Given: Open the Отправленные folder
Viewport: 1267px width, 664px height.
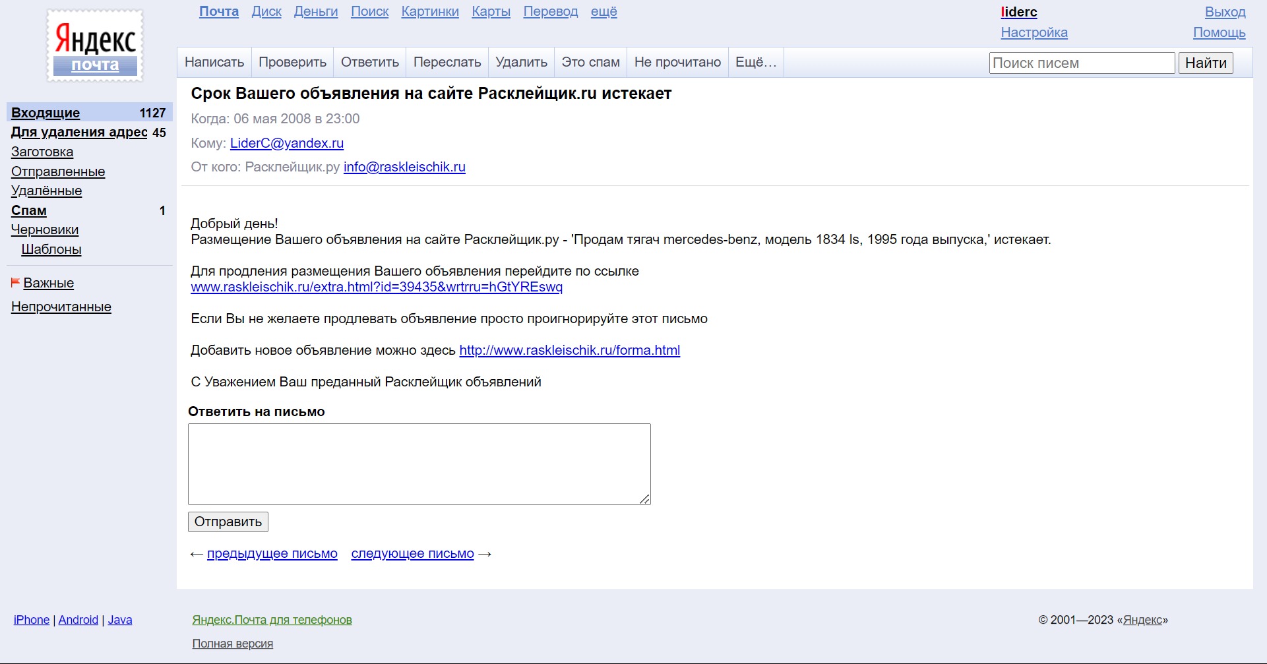Looking at the screenshot, I should [58, 171].
